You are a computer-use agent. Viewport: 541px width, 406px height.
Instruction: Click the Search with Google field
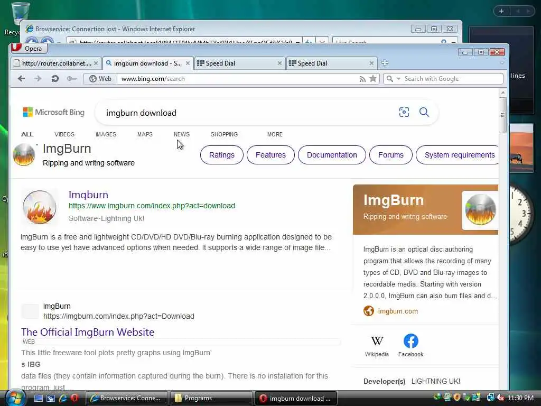tap(452, 79)
